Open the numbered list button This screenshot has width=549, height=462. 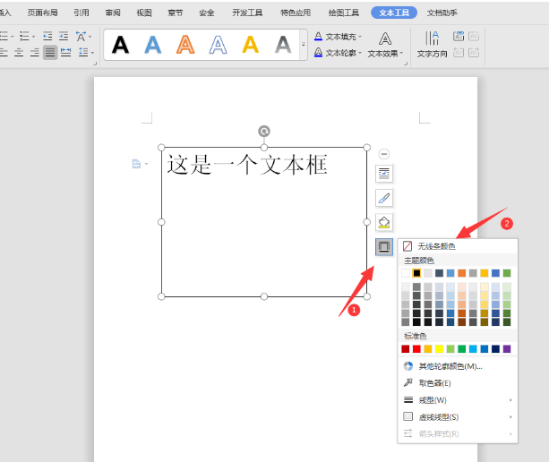[27, 36]
